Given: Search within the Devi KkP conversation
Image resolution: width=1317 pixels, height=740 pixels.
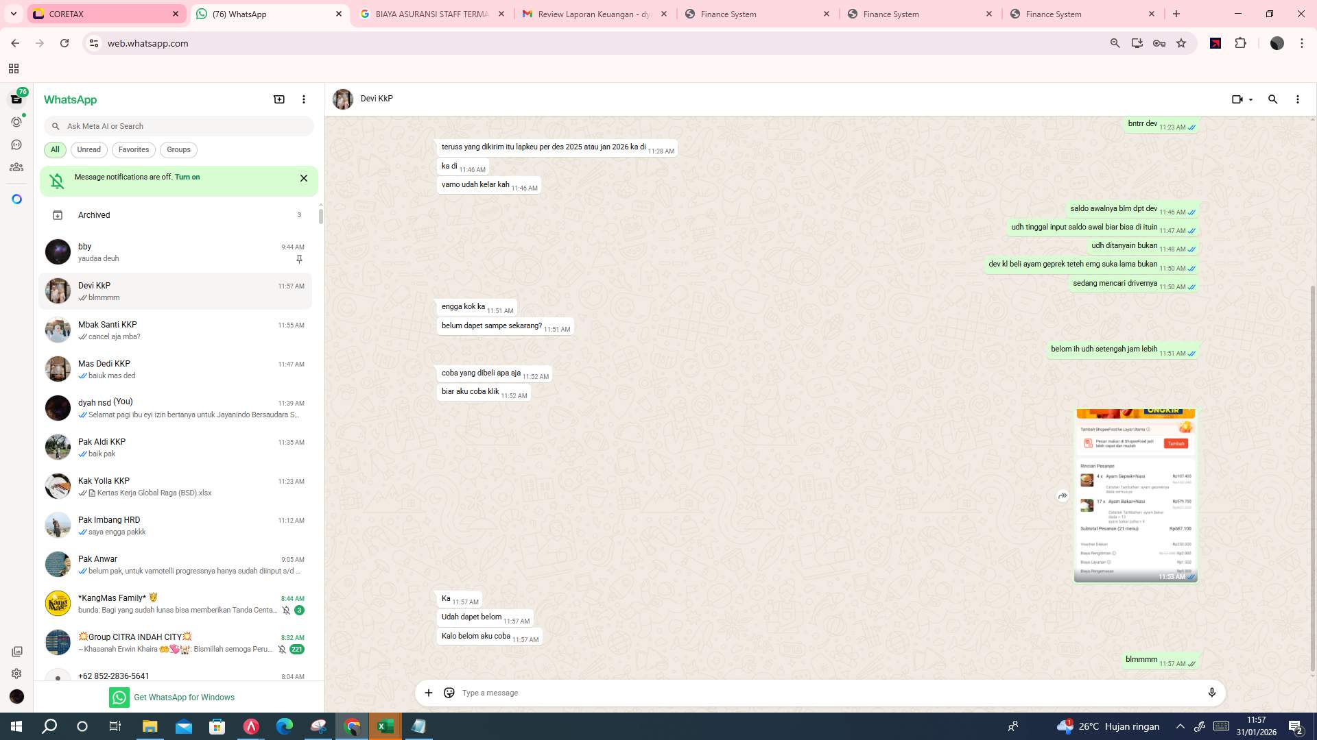Looking at the screenshot, I should coord(1273,99).
